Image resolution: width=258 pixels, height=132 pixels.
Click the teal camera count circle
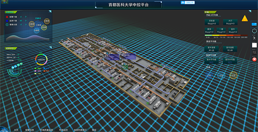(7, 25)
